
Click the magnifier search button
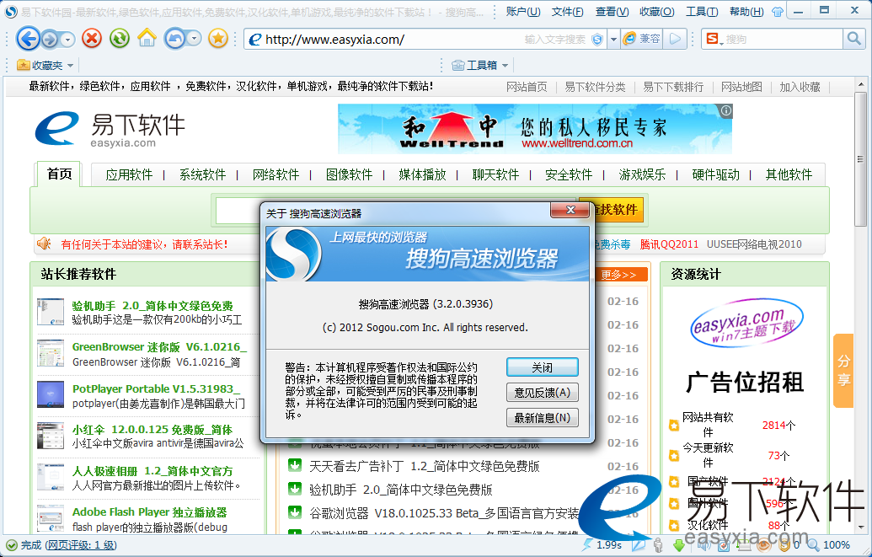(853, 39)
